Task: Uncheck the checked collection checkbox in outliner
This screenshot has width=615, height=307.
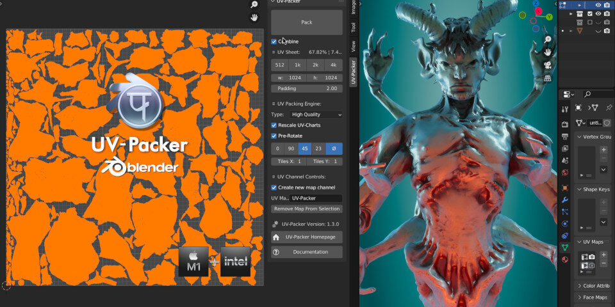Action: click(590, 13)
